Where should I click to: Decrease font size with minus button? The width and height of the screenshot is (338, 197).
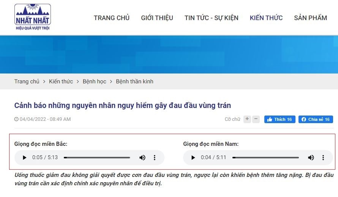pos(256,119)
